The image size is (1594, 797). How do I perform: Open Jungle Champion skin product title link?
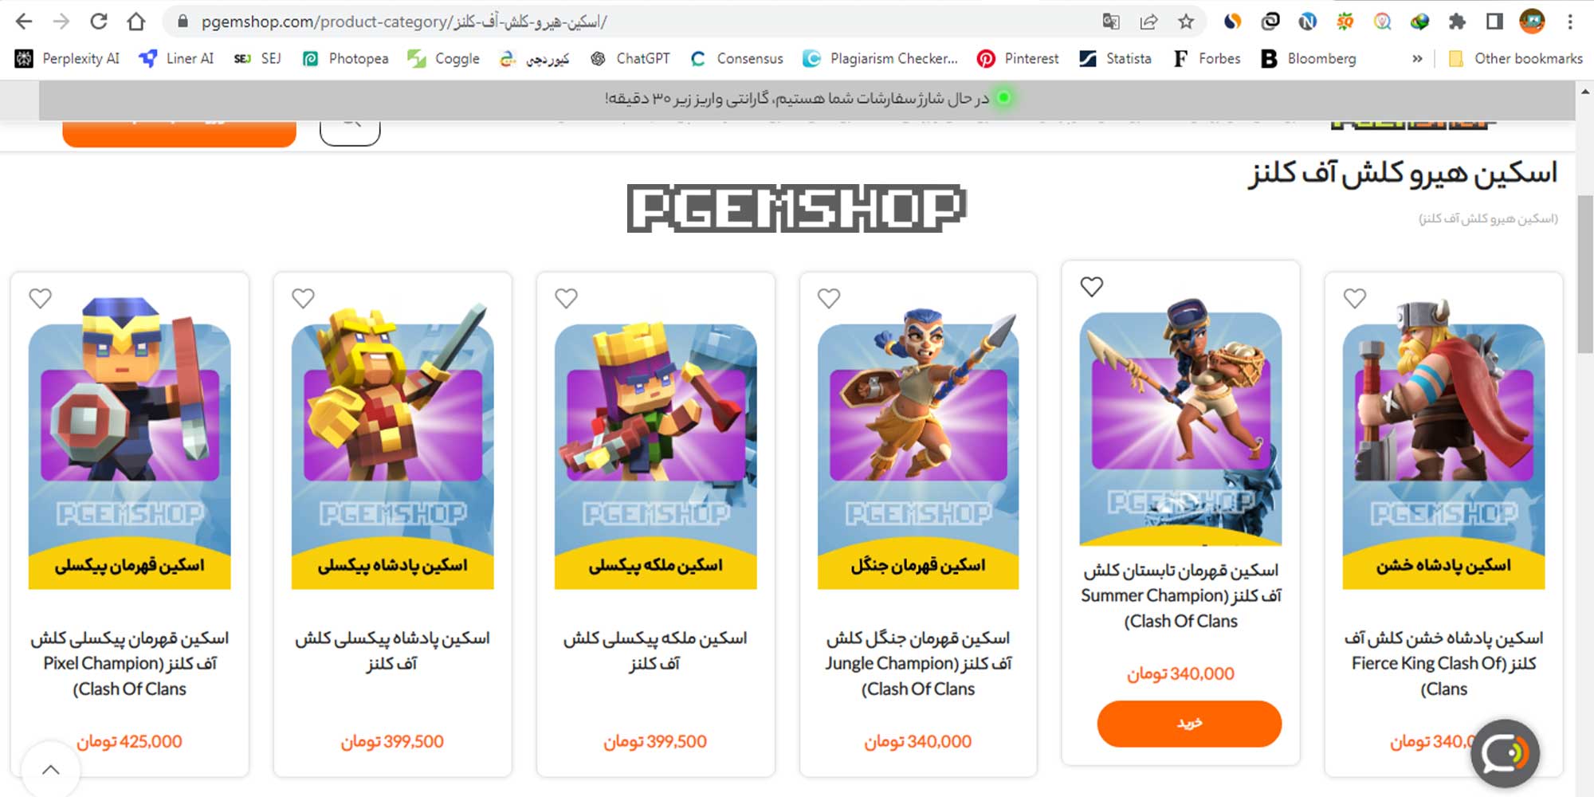(x=918, y=663)
